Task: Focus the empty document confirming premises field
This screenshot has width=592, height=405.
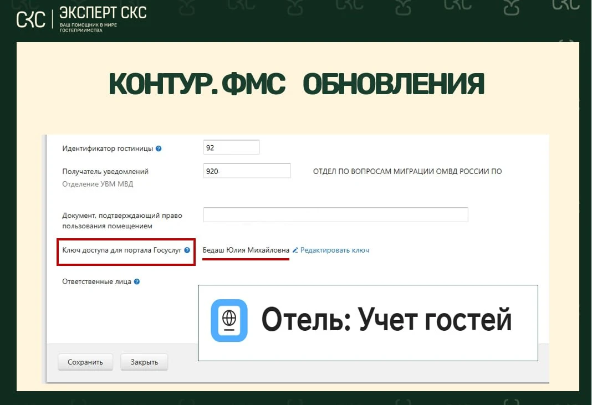Action: [335, 215]
